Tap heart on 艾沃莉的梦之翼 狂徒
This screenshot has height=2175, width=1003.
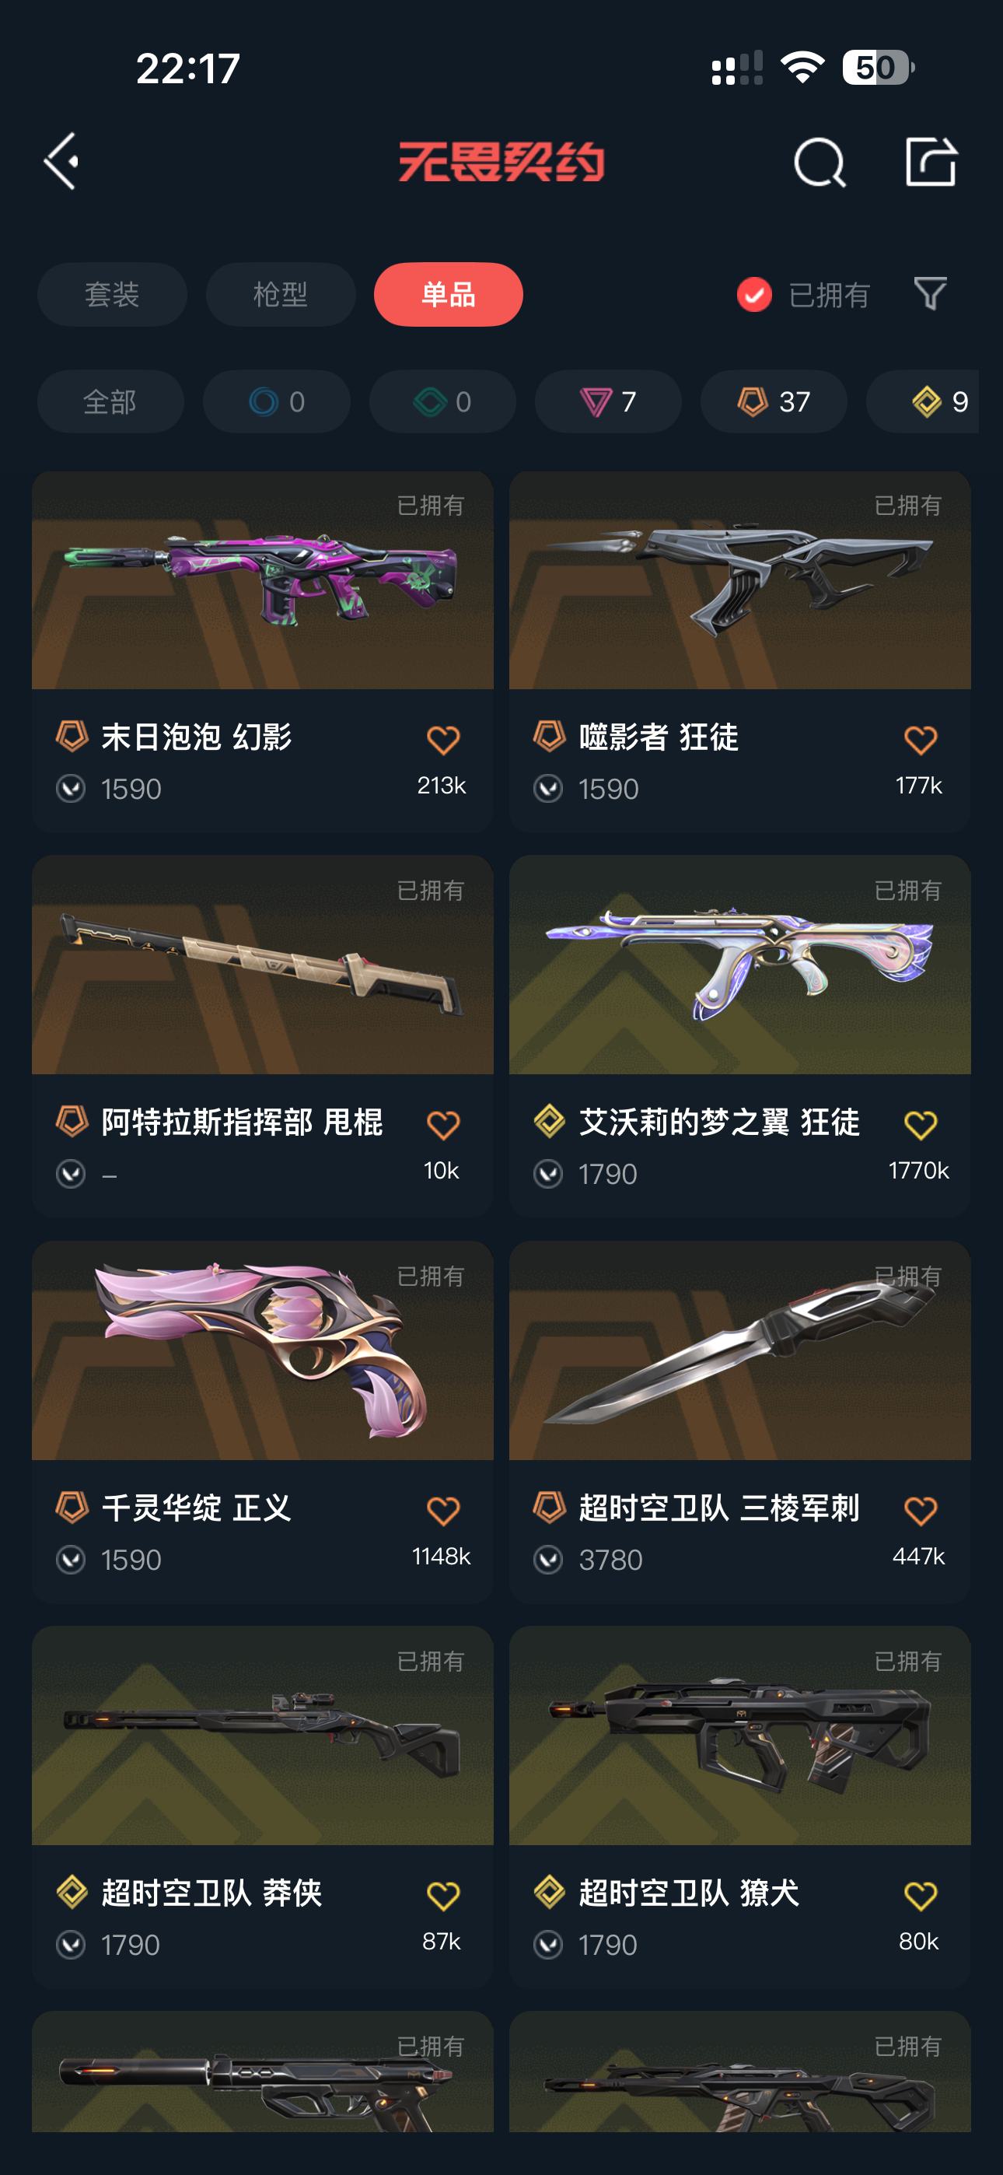tap(921, 1125)
